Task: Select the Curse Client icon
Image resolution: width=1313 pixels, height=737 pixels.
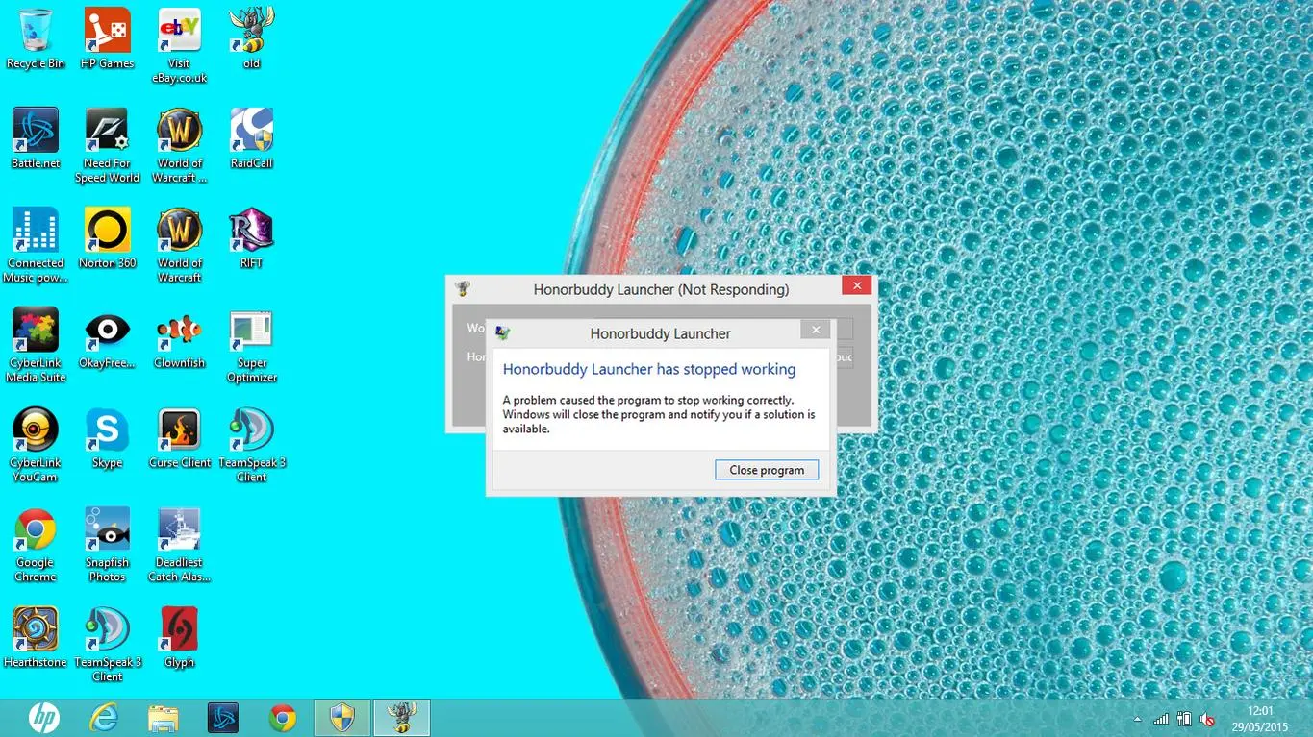Action: (179, 438)
